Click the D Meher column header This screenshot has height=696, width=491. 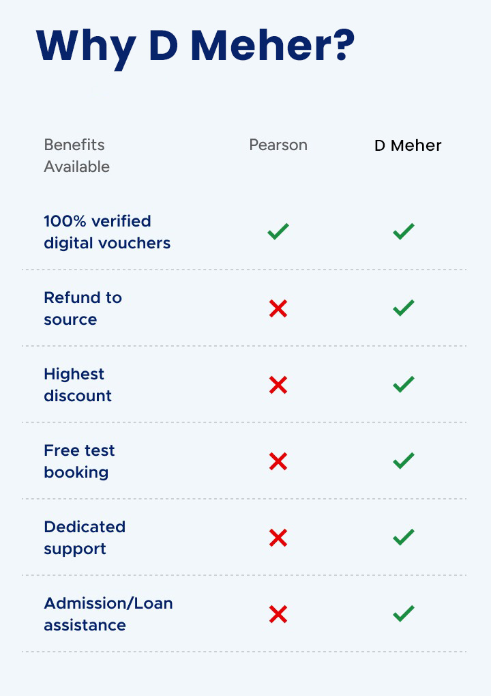coord(408,145)
